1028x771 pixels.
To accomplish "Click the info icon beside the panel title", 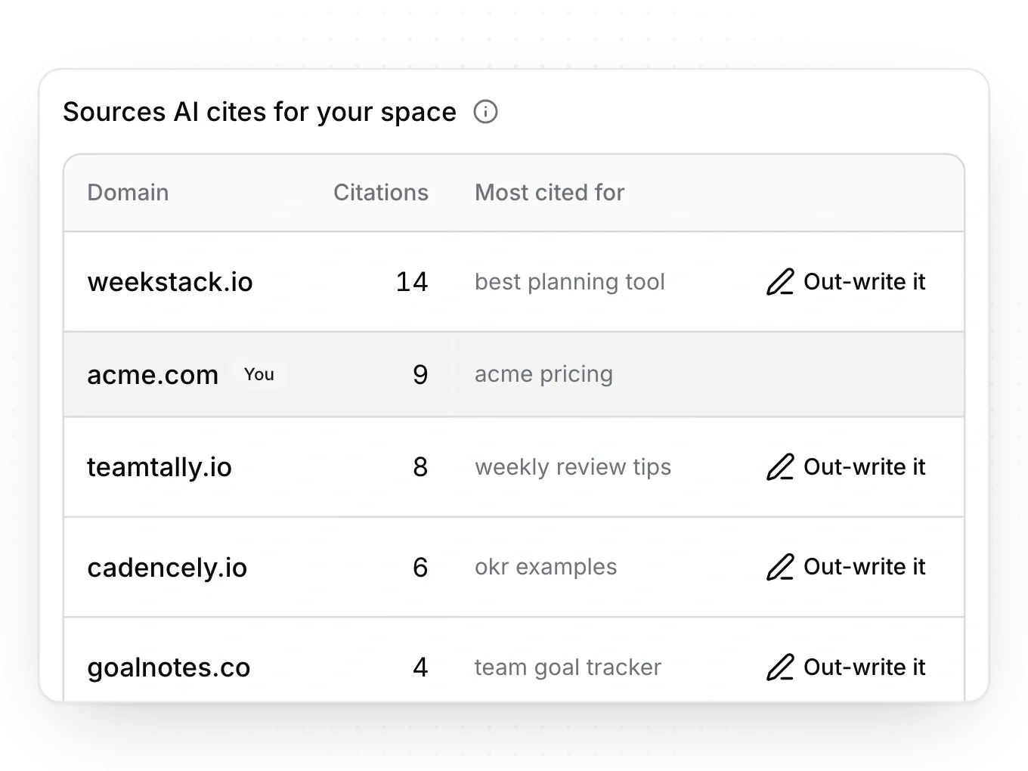I will 485,112.
